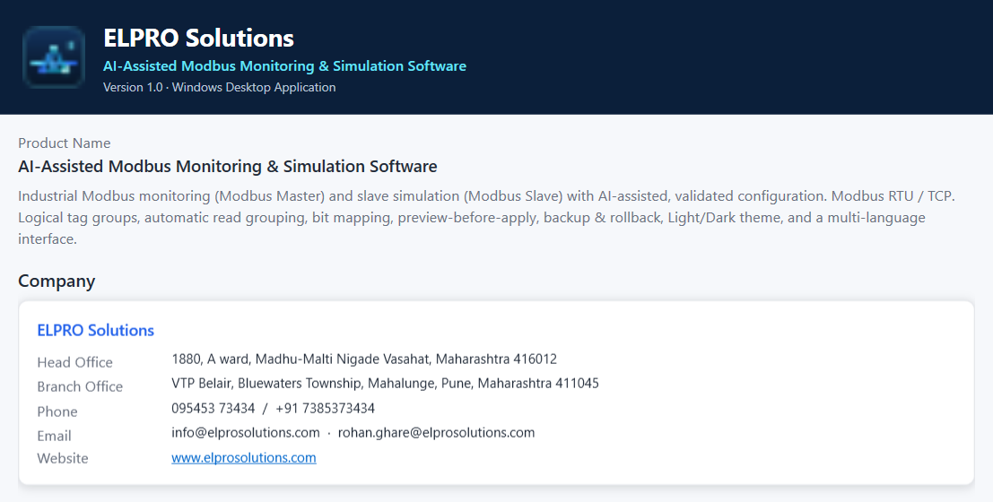Click the Version 1.0 Windows Desktop Application text
The width and height of the screenshot is (993, 502).
220,87
